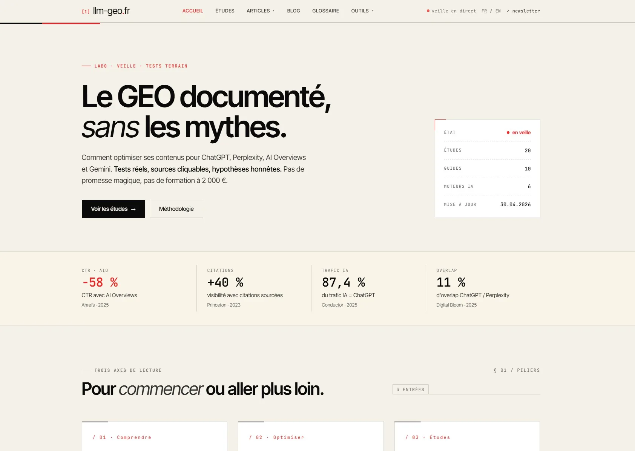Select the '3 ENTRÉES' tab label
This screenshot has height=451, width=635.
(411, 390)
